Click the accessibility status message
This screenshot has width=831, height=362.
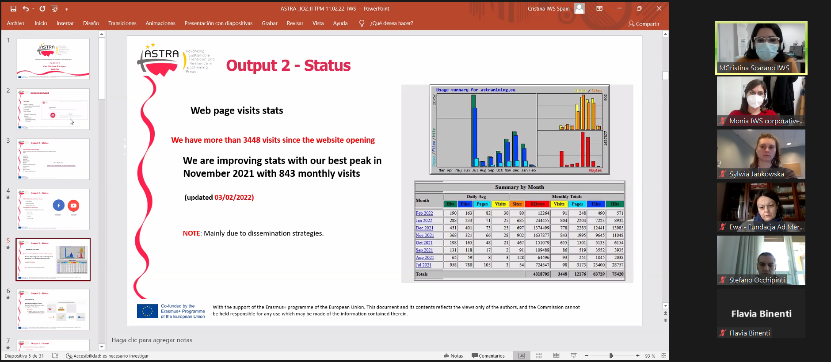[111, 356]
